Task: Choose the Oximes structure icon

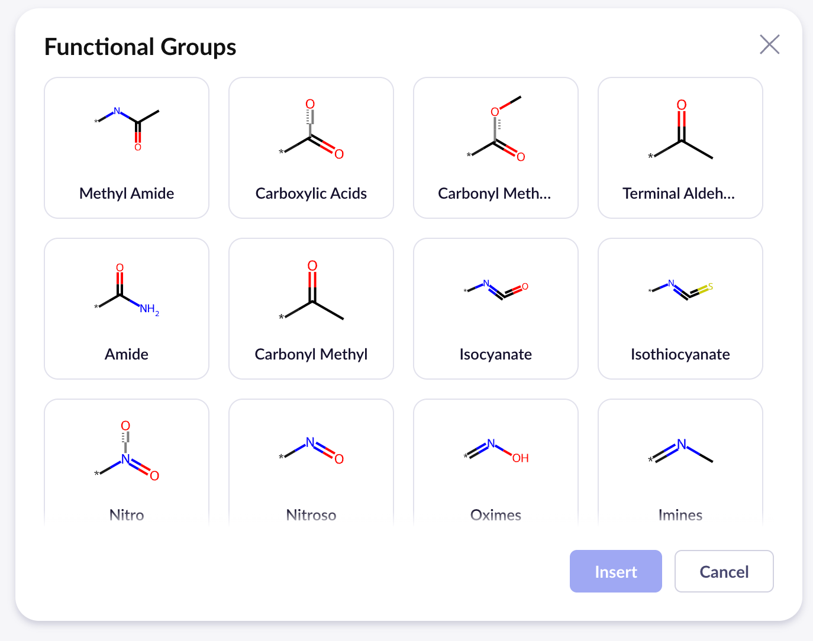Action: point(496,451)
